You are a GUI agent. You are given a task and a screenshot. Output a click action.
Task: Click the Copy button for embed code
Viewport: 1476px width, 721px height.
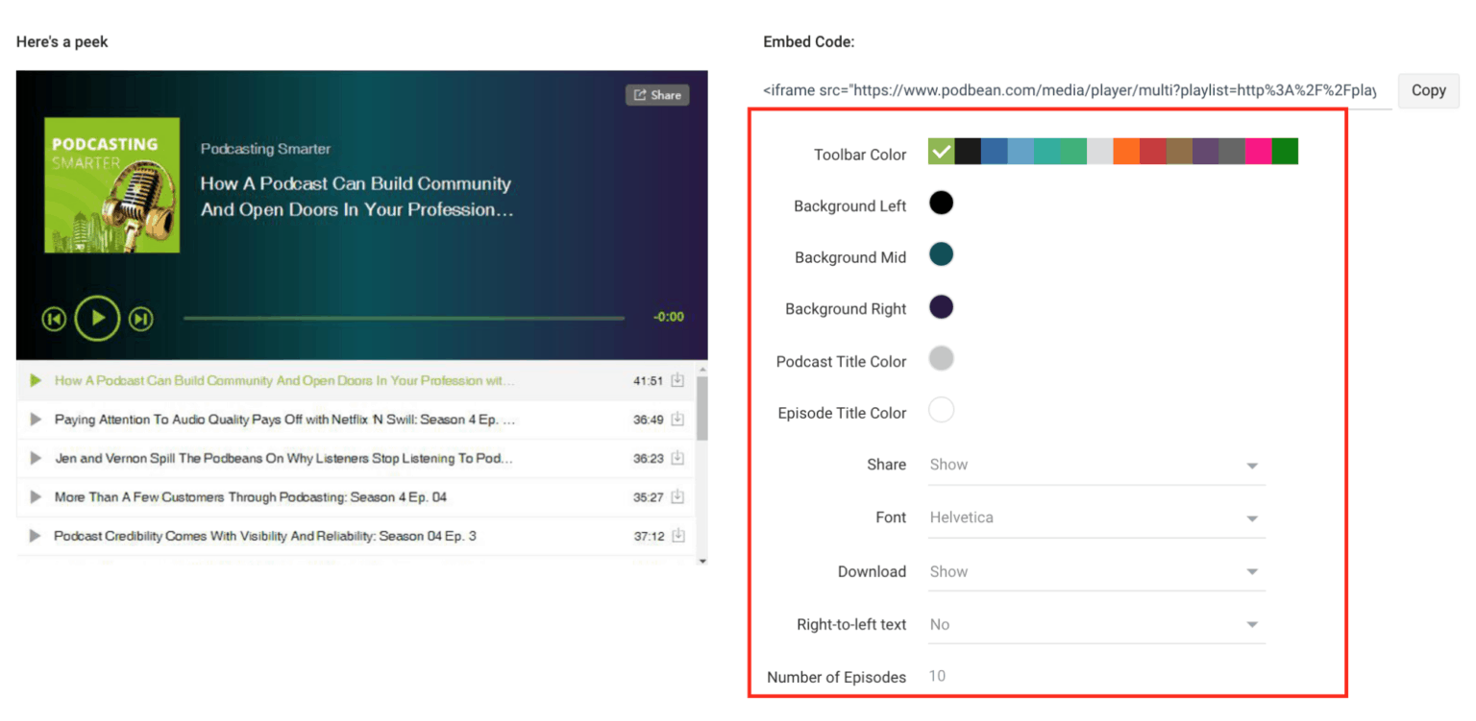tap(1428, 90)
